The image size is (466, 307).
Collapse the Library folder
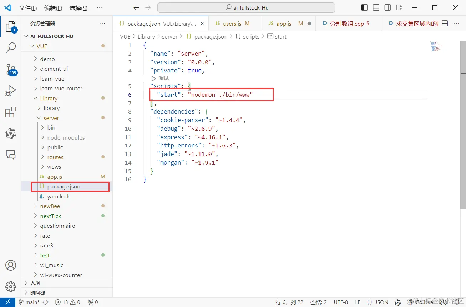click(67, 98)
